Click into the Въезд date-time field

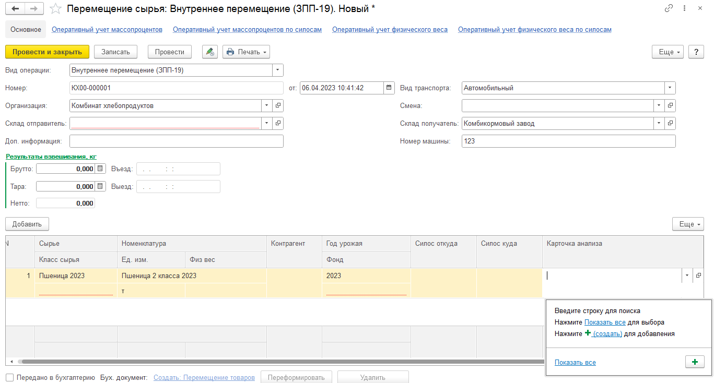[x=178, y=169]
